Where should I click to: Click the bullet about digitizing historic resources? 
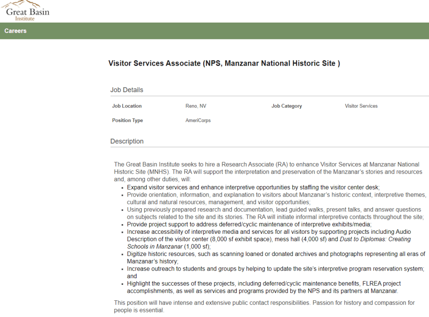click(276, 258)
